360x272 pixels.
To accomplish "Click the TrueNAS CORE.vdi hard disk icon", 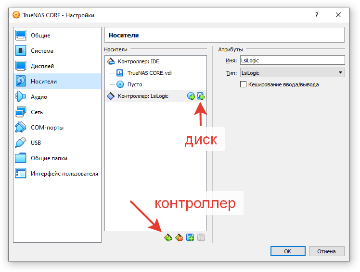I will 120,73.
